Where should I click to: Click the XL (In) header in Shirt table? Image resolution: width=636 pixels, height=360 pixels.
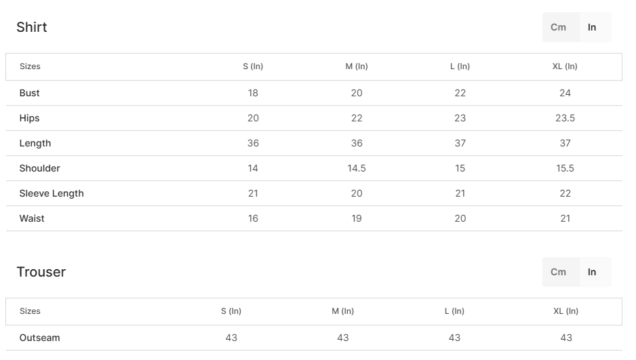point(565,66)
